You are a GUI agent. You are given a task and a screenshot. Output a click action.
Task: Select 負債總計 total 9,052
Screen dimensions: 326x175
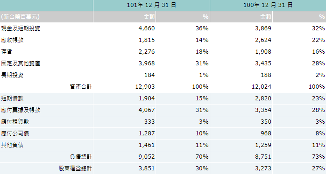click(147, 156)
